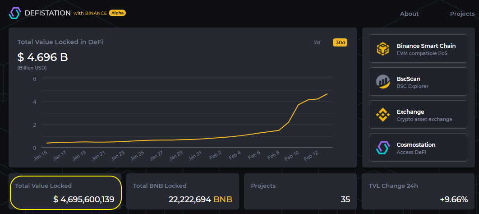Click the yellow Alpha badge
Screen dimensions: 479x214
click(x=117, y=13)
